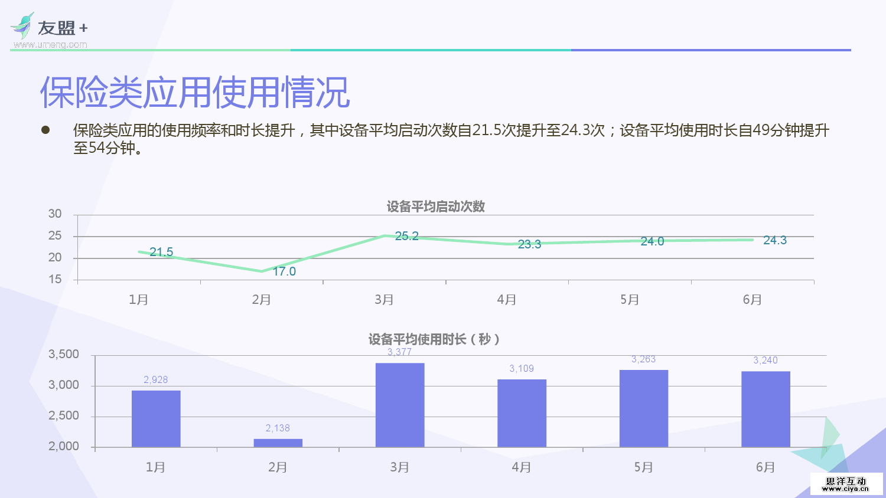Click the 5月 bar labeled 3,263
The width and height of the screenshot is (886, 498).
click(x=643, y=407)
